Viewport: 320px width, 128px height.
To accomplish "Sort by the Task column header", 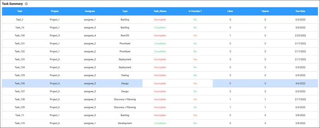I will (20, 11).
